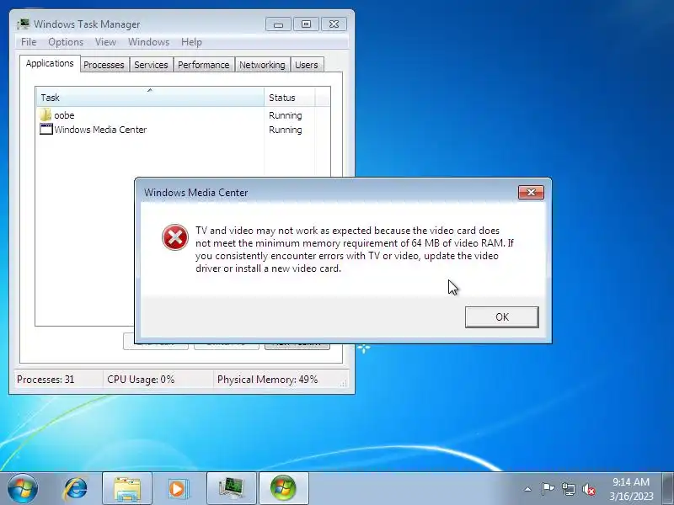
Task: Open the Windows Start menu orb
Action: (x=23, y=488)
